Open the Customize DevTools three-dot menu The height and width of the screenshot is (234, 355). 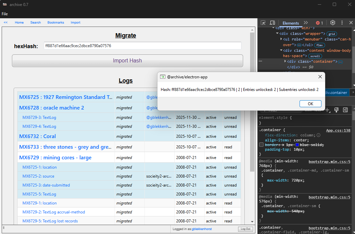click(342, 23)
